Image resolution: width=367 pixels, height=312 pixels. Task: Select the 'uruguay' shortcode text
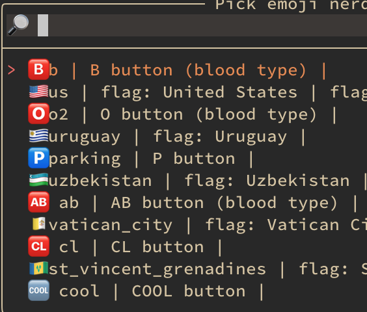coord(85,137)
